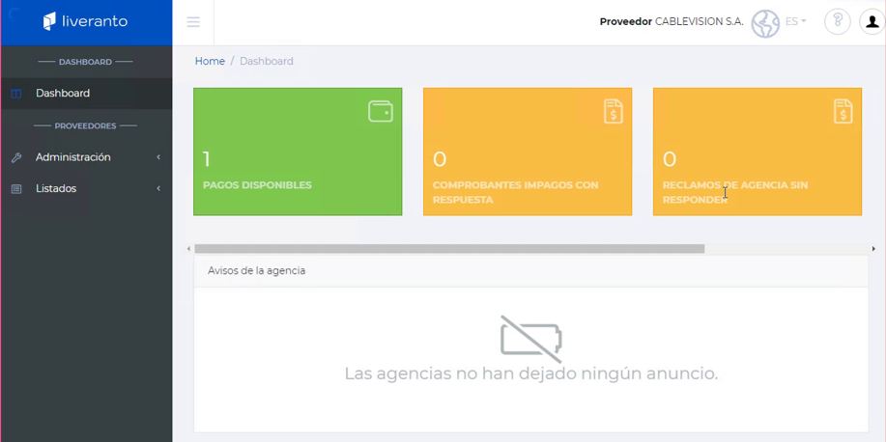Open the Pagos Disponibles green card

[x=298, y=152]
